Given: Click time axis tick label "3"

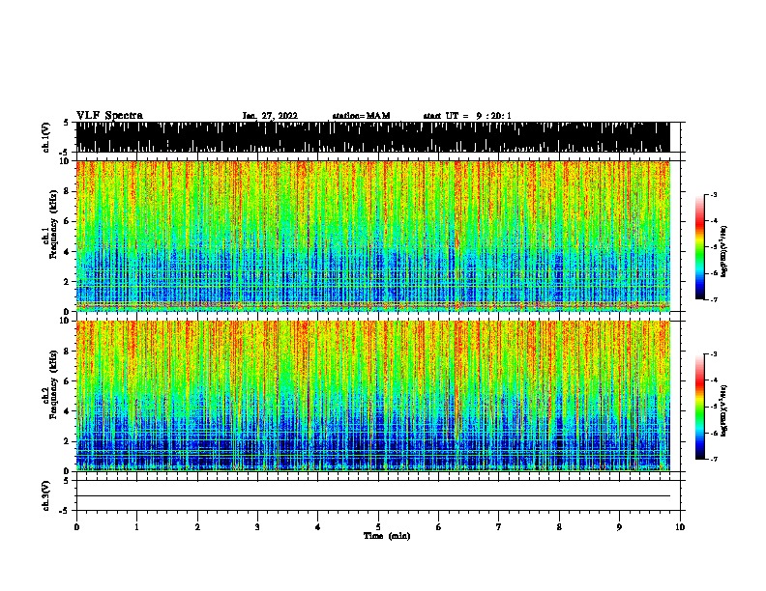Looking at the screenshot, I should [257, 527].
